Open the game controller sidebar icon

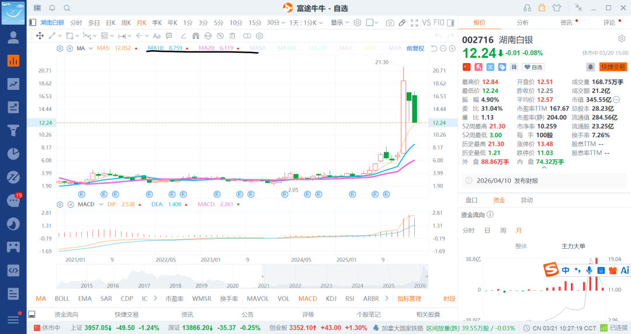click(13, 246)
